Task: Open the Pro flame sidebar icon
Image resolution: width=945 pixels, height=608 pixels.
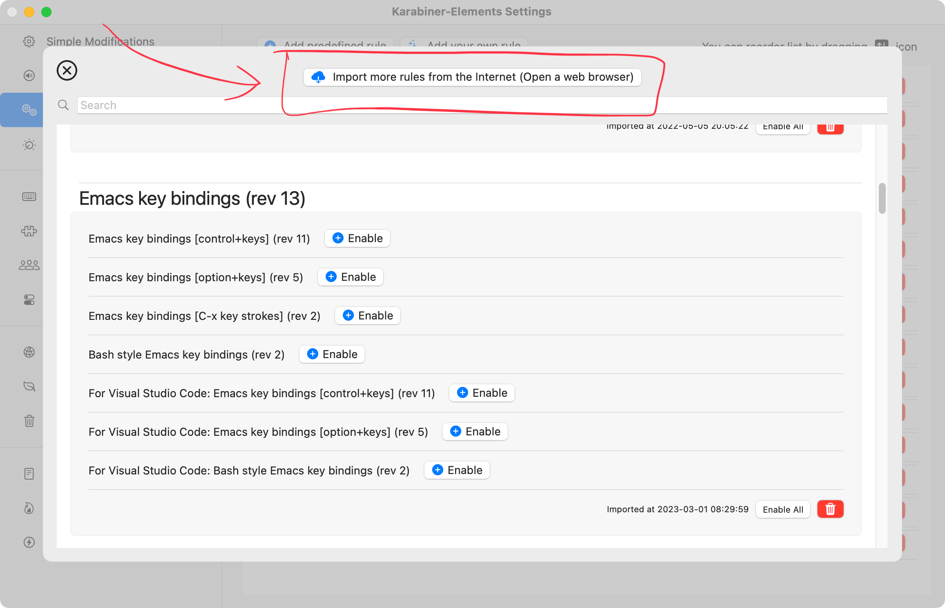Action: [x=29, y=508]
